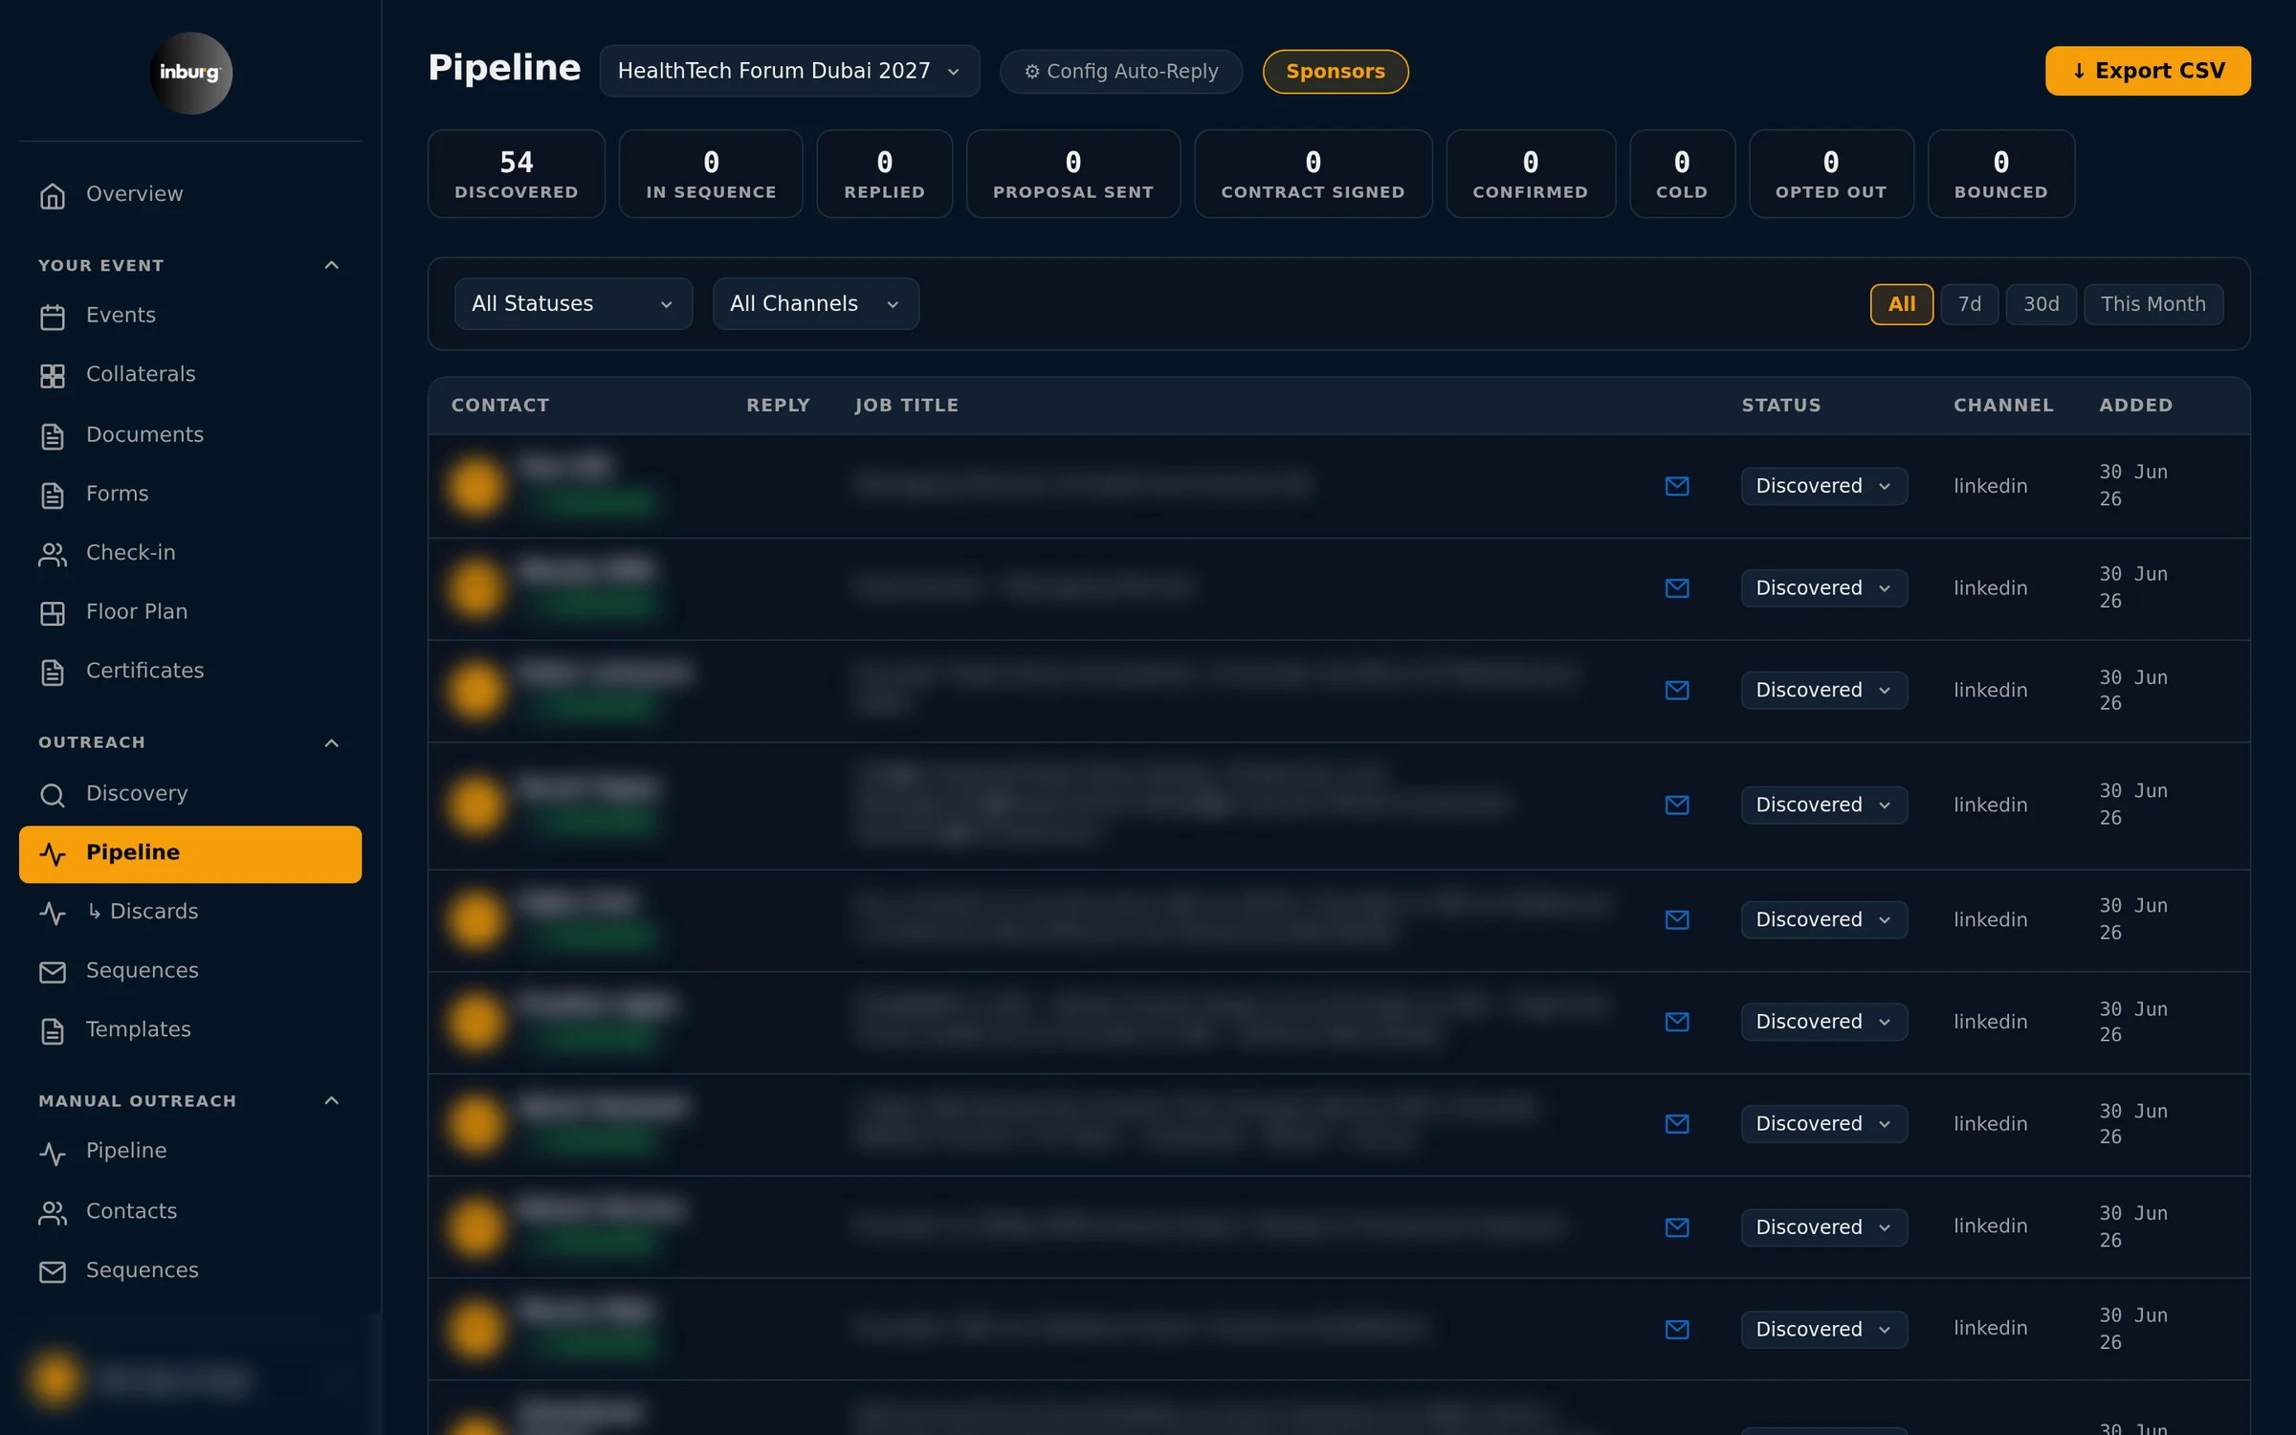2296x1435 pixels.
Task: Open the All Statuses dropdown
Action: (573, 304)
